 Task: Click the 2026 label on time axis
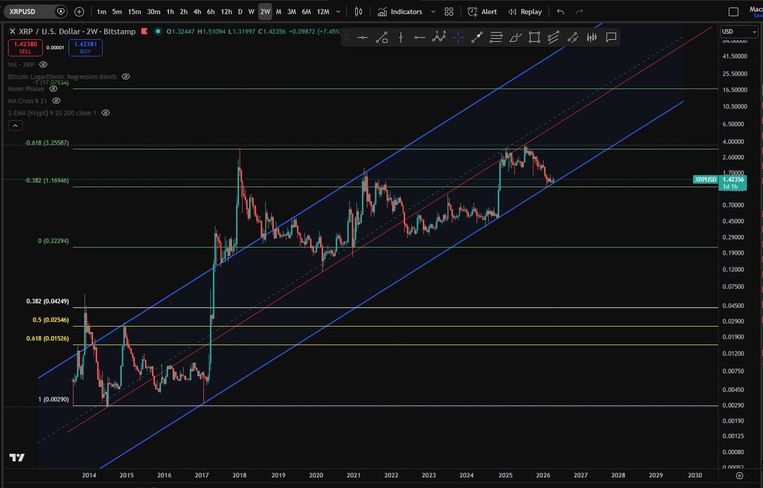pyautogui.click(x=542, y=475)
